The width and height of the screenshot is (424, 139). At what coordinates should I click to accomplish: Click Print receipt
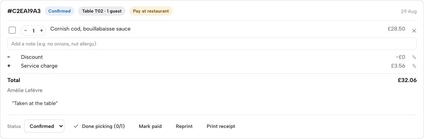(221, 126)
